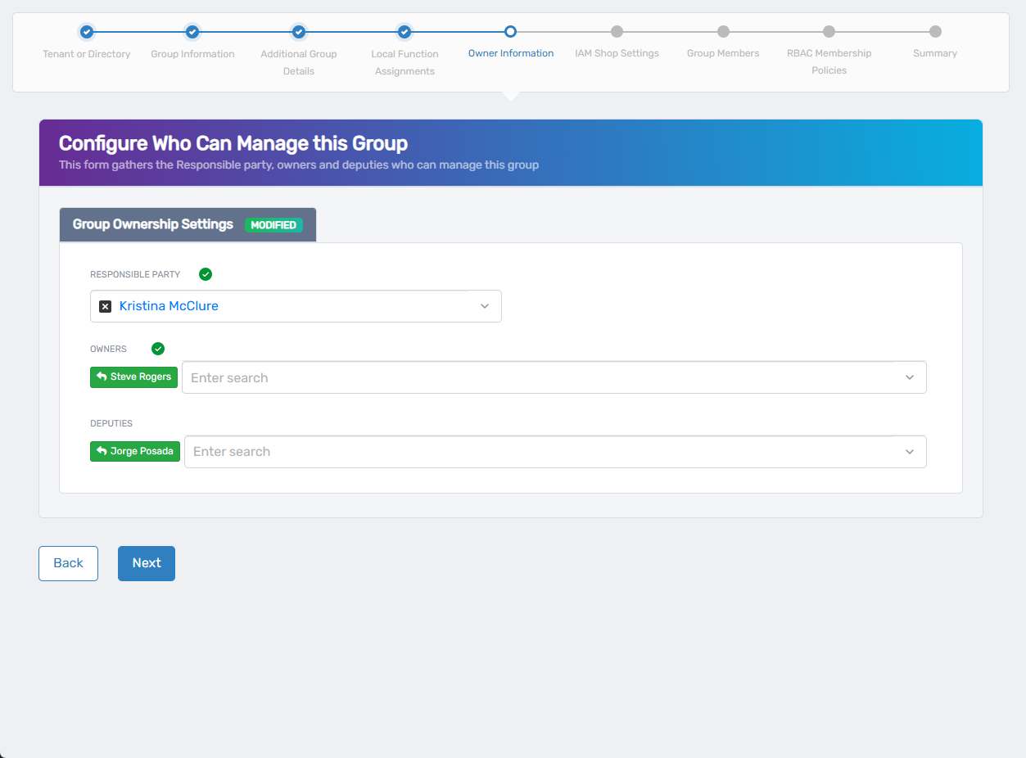
Task: Expand the Responsible Party dropdown chevron
Action: click(485, 306)
